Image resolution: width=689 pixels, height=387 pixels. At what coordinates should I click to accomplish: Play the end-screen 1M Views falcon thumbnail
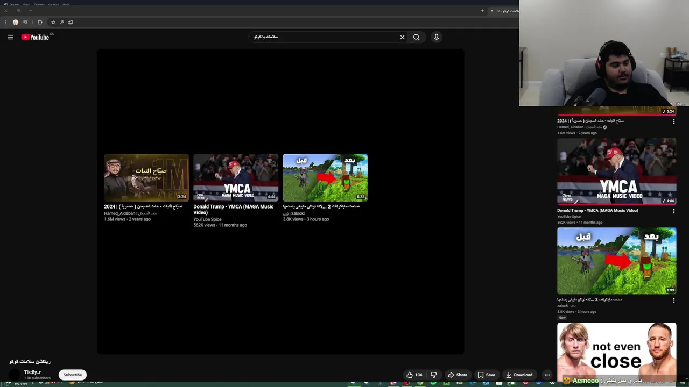(x=146, y=177)
